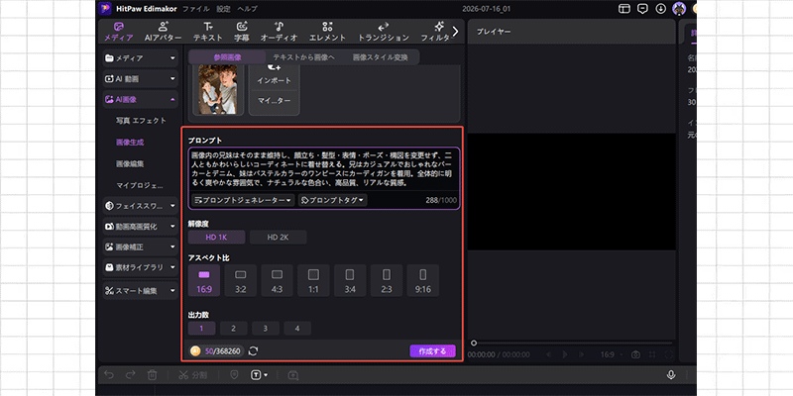
Task: Click the player progress slider handle
Action: (474, 343)
